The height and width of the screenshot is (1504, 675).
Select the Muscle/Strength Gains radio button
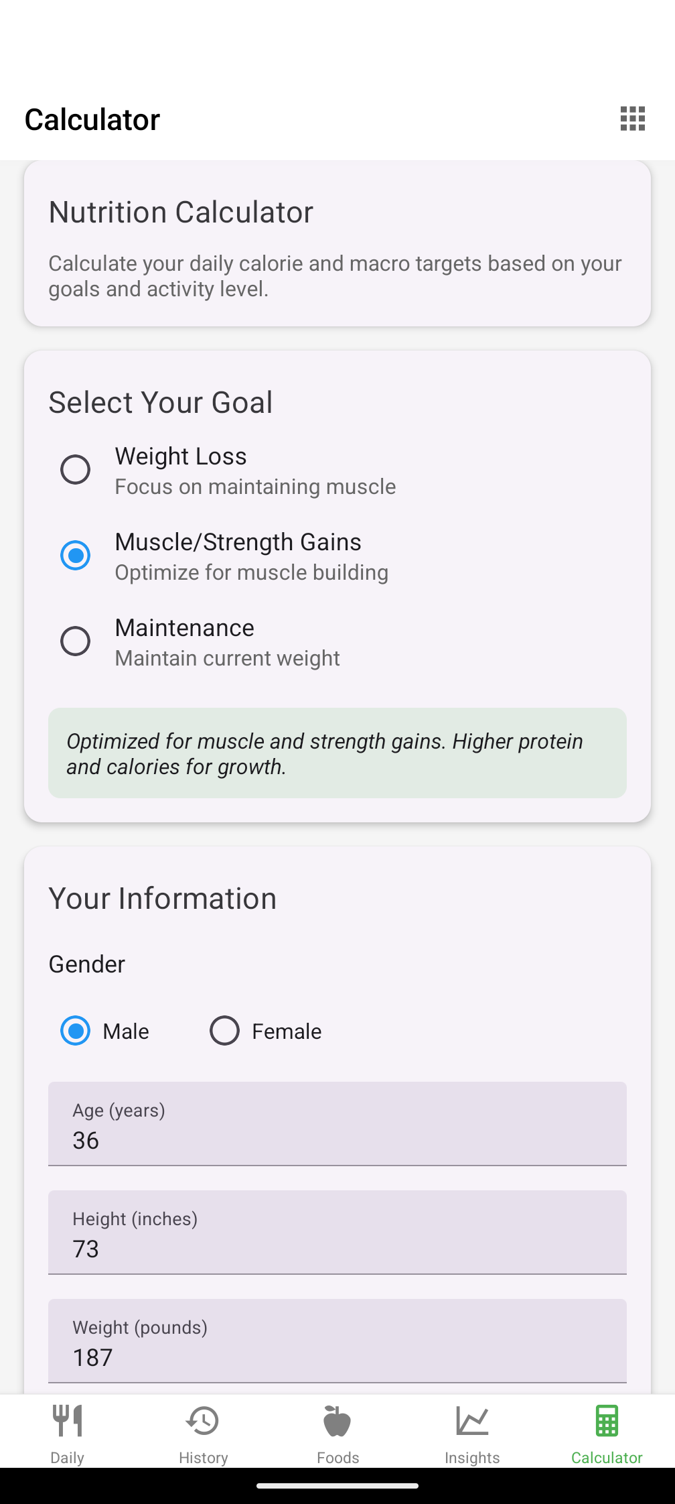[x=75, y=555]
